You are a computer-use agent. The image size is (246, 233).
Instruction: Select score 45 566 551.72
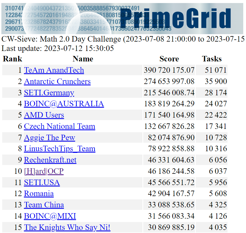[171, 183]
